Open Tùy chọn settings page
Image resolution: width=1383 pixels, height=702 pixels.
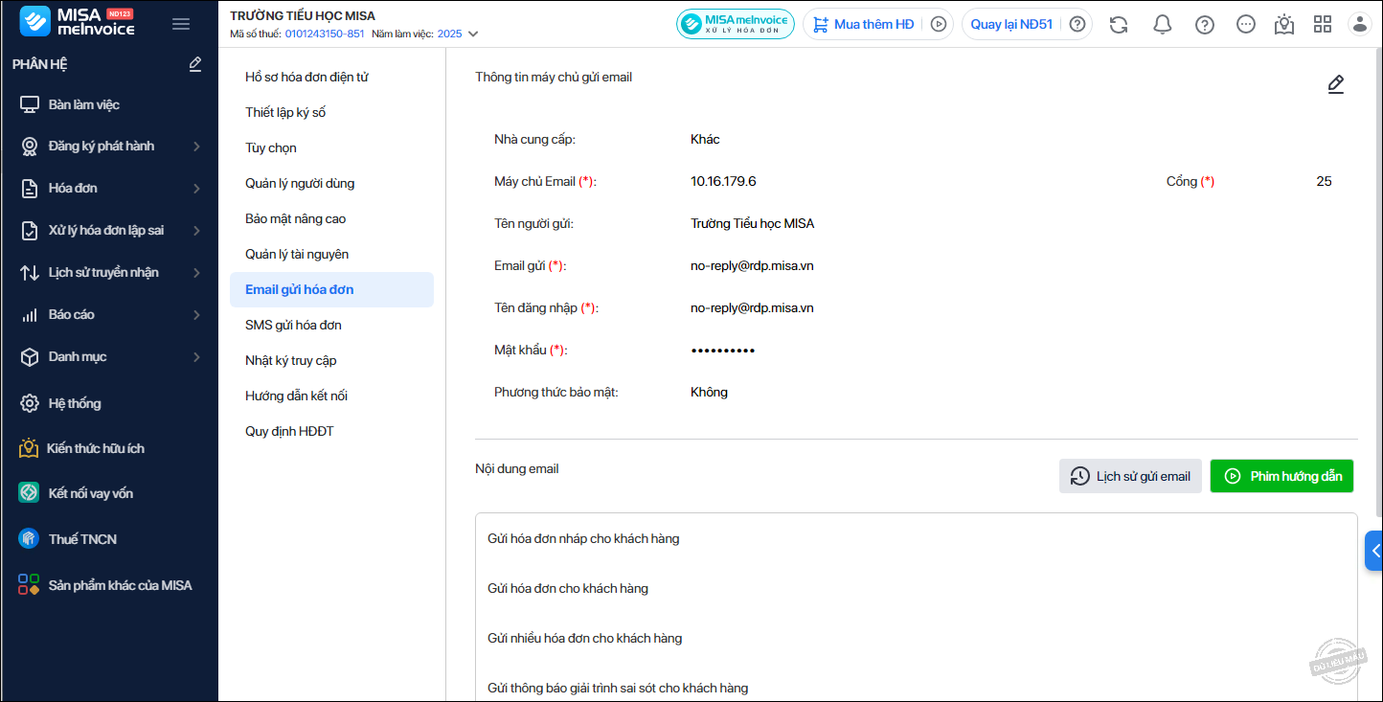tap(331, 147)
